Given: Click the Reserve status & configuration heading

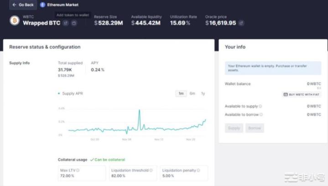Looking at the screenshot, I should [45, 47].
